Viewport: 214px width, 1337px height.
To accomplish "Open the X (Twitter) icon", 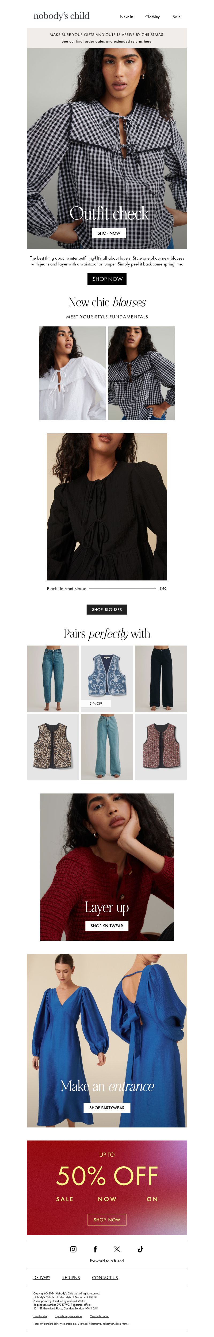I will 117,1249.
